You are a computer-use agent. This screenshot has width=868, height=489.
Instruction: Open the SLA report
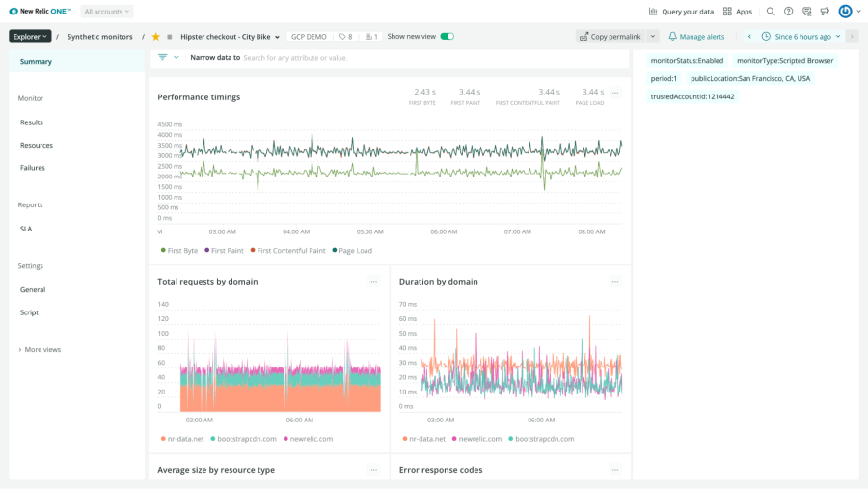(x=26, y=229)
